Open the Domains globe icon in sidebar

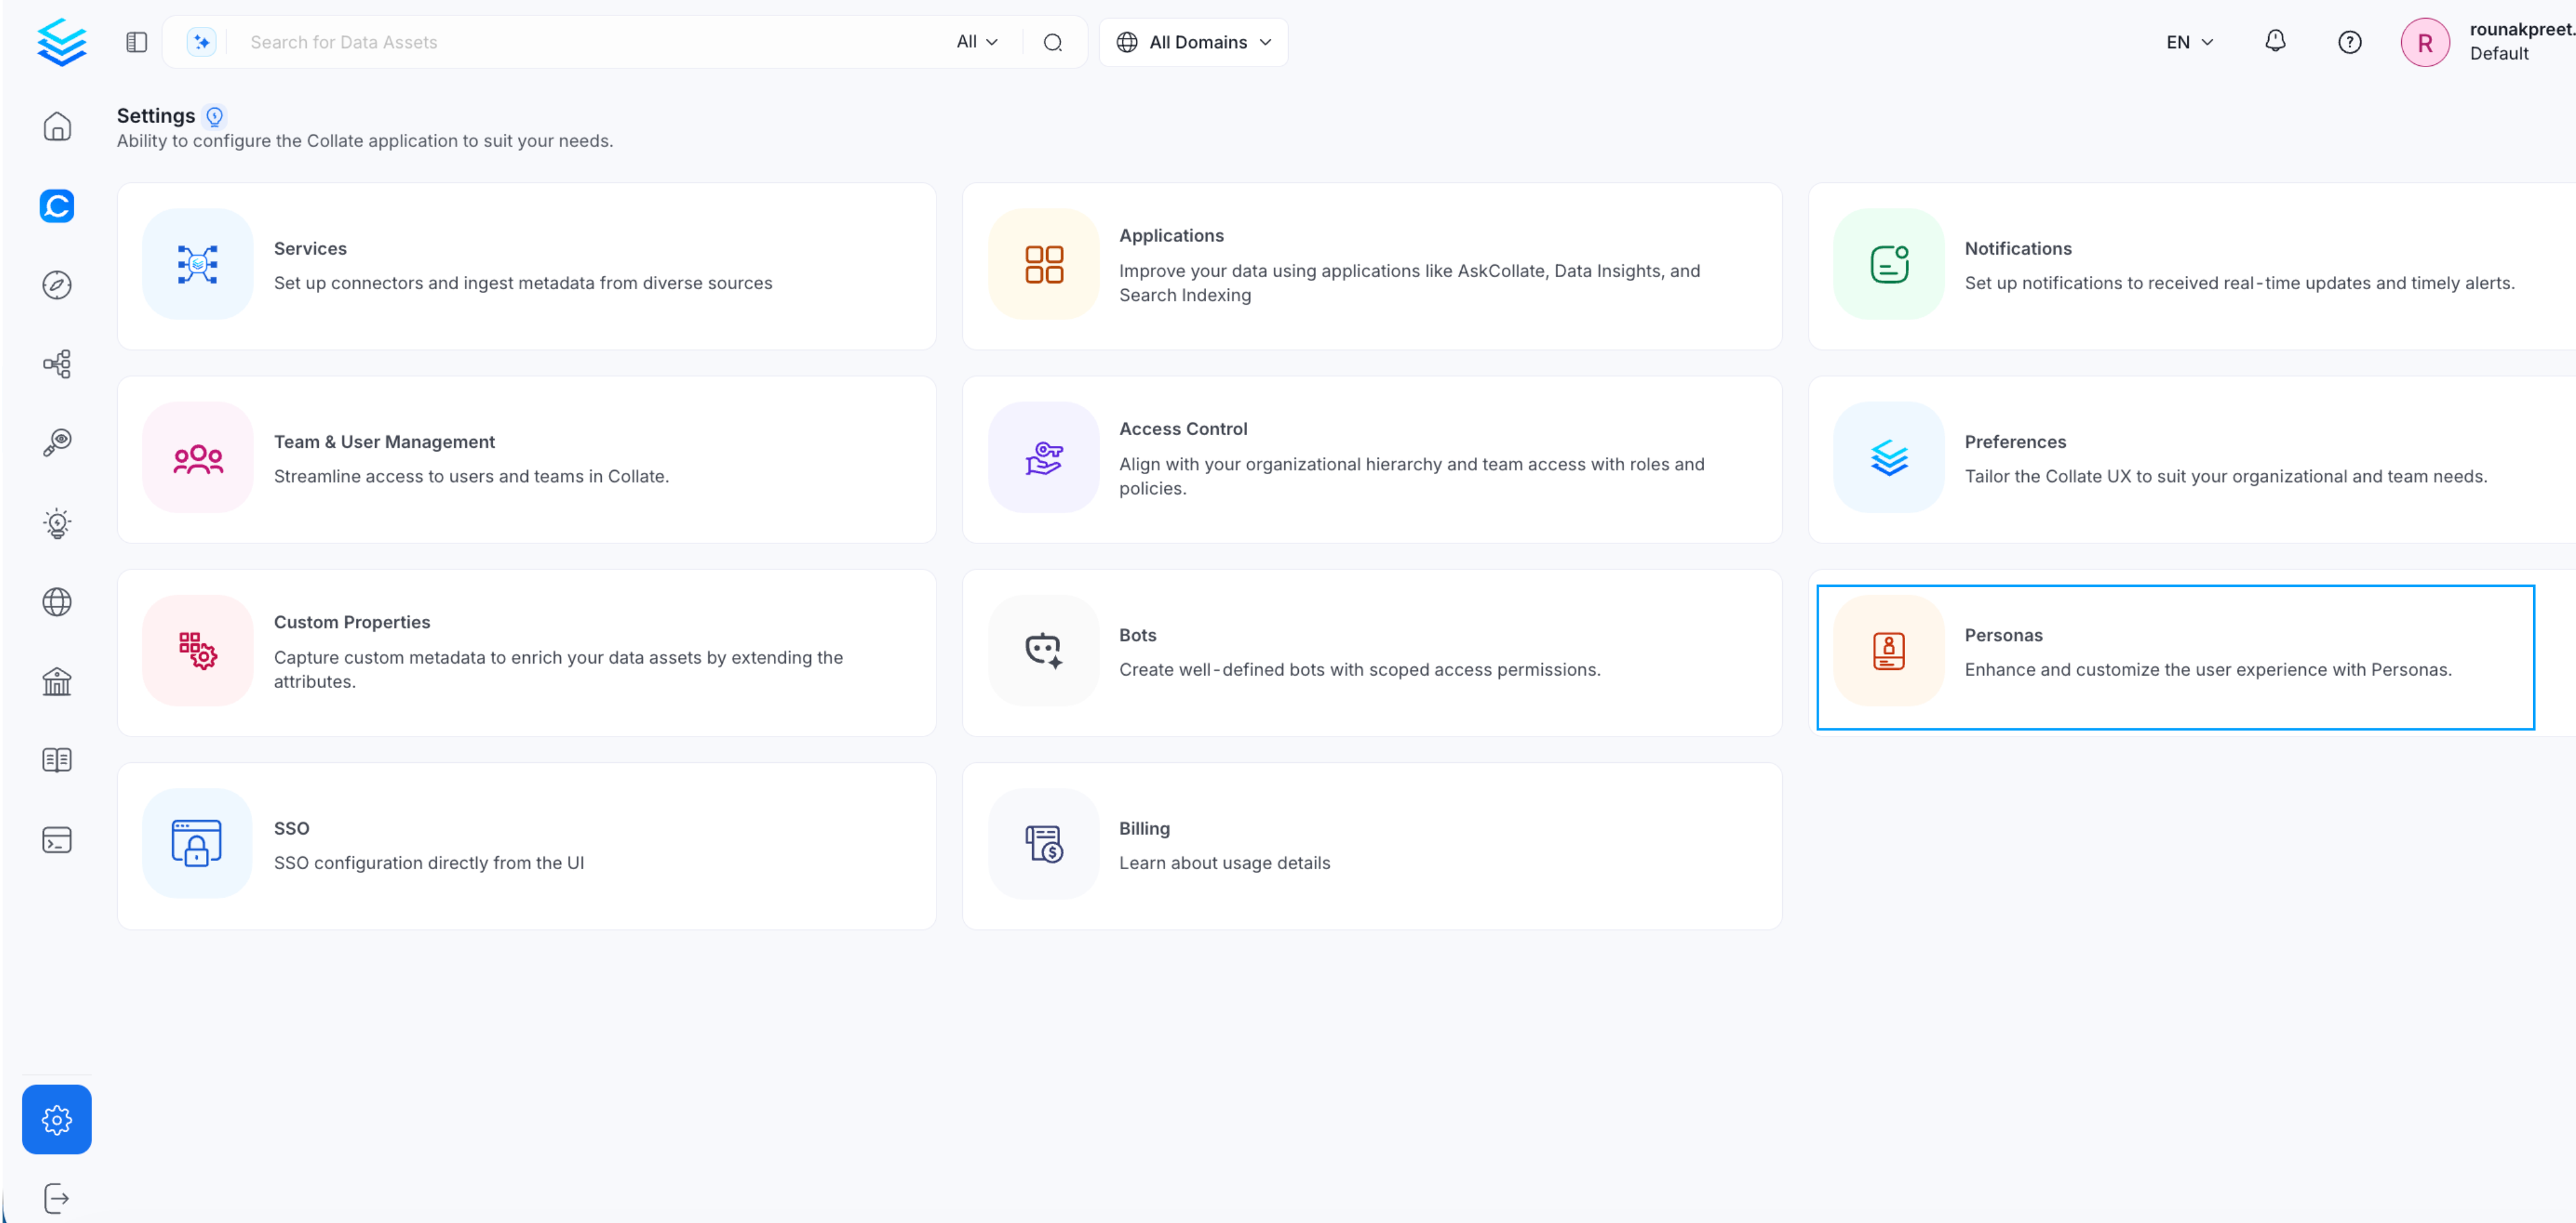[x=57, y=602]
